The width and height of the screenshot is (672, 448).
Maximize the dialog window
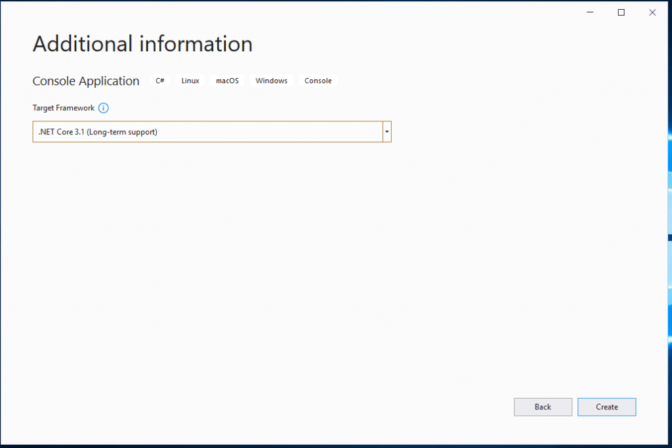coord(621,12)
